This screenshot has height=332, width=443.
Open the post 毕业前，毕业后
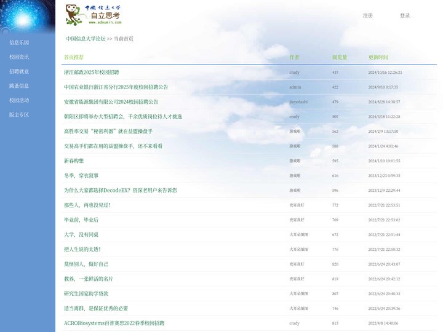pos(81,219)
